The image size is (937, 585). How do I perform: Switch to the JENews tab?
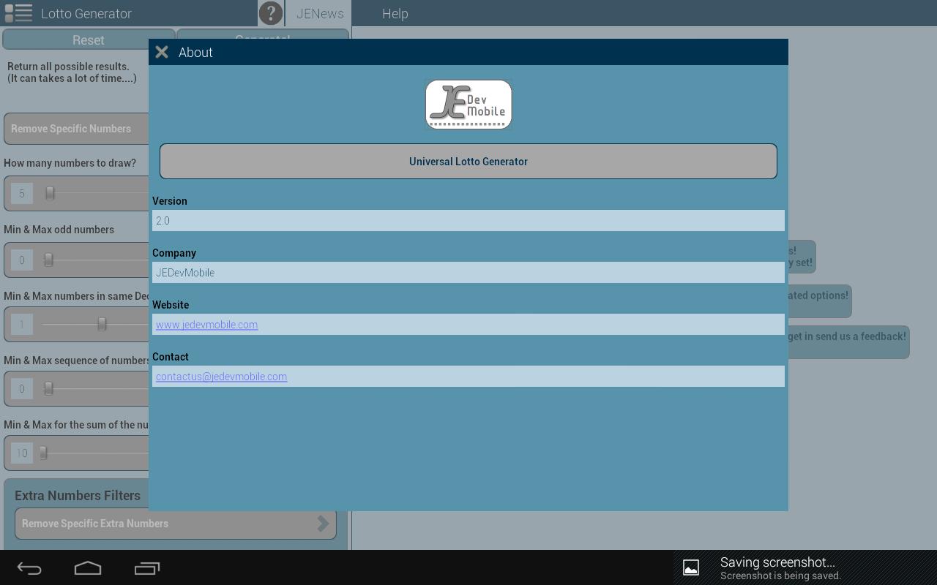(320, 13)
